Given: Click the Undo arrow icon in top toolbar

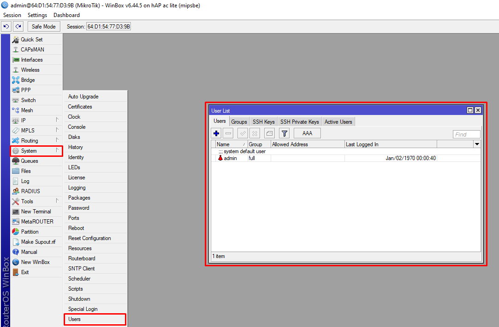Looking at the screenshot, I should click(x=6, y=27).
